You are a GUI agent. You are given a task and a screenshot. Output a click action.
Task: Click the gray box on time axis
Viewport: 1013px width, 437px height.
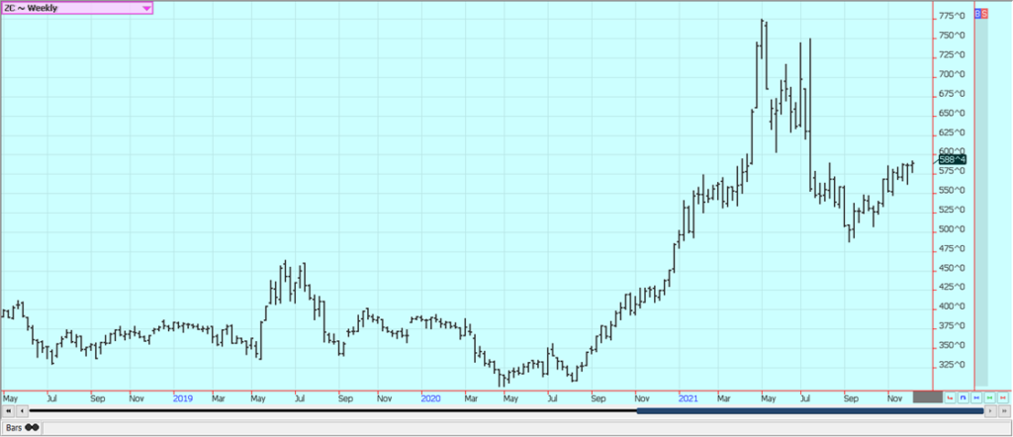coord(928,396)
